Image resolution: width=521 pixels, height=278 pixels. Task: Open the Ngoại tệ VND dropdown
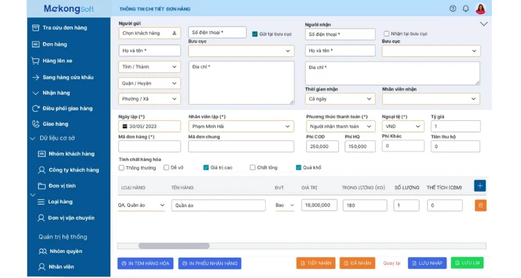click(x=403, y=126)
